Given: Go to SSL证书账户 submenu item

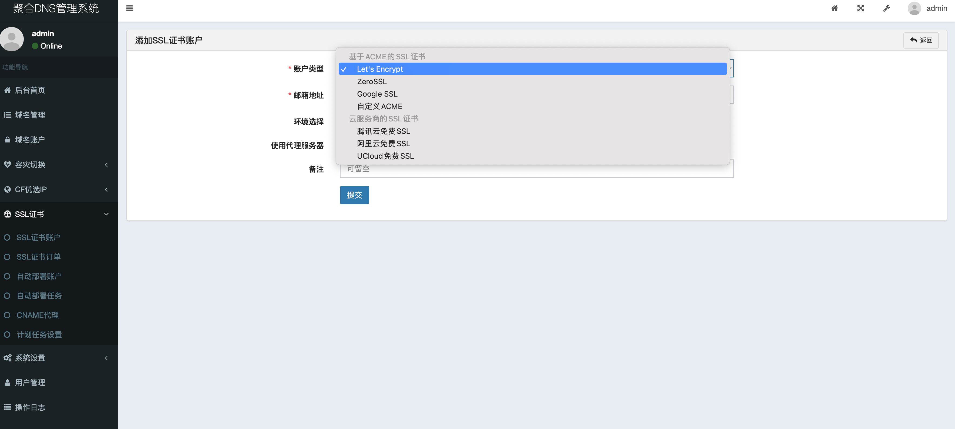Looking at the screenshot, I should [59, 237].
